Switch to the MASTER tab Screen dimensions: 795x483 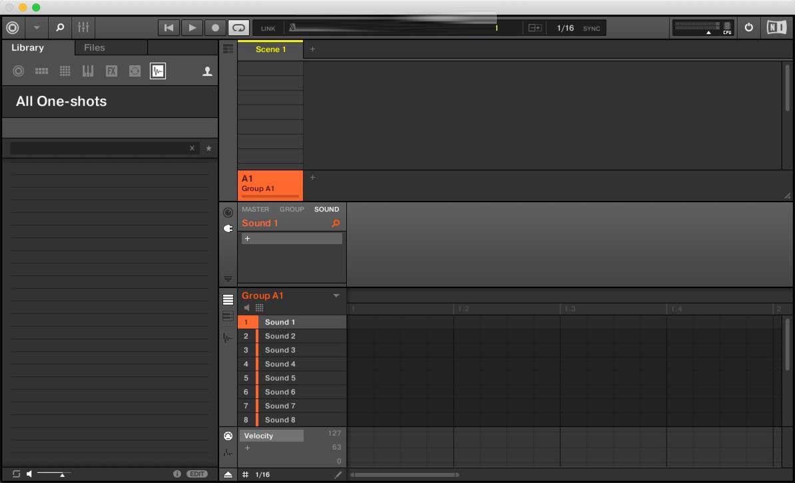click(255, 209)
